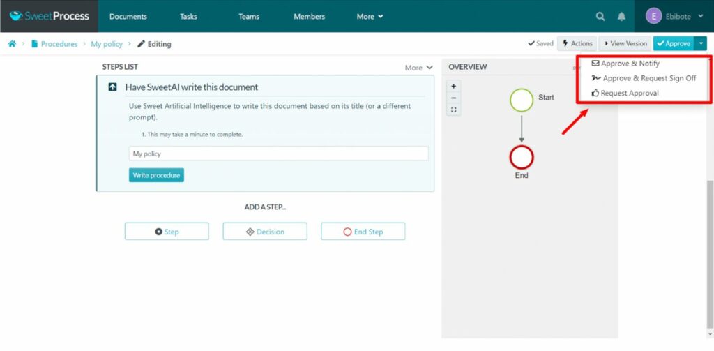Select the End node in overview
This screenshot has width=714, height=351.
pyautogui.click(x=522, y=156)
